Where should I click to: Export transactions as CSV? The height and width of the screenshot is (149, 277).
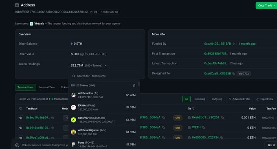point(265,99)
